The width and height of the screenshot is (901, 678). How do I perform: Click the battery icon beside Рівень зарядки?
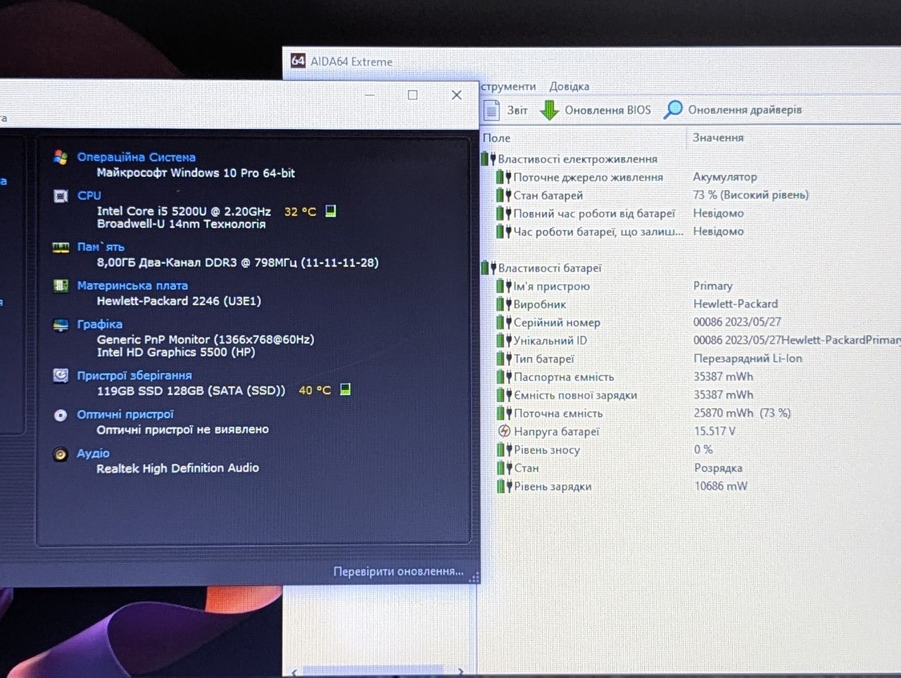(x=503, y=486)
